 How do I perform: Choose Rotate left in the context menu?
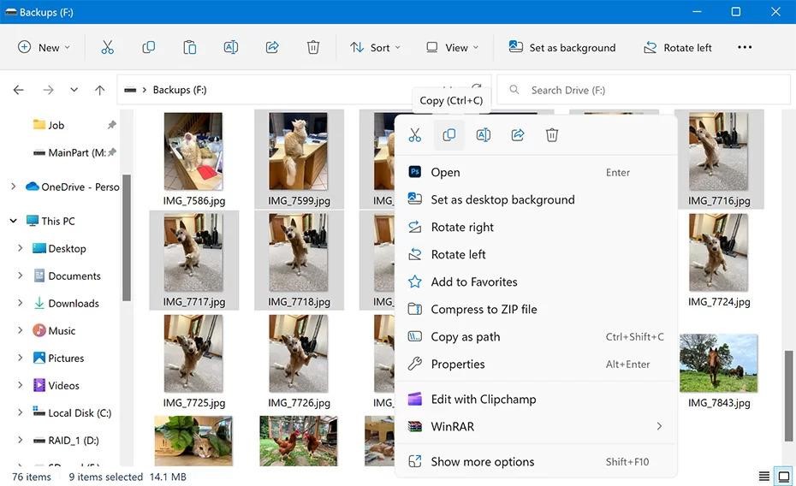click(536, 255)
